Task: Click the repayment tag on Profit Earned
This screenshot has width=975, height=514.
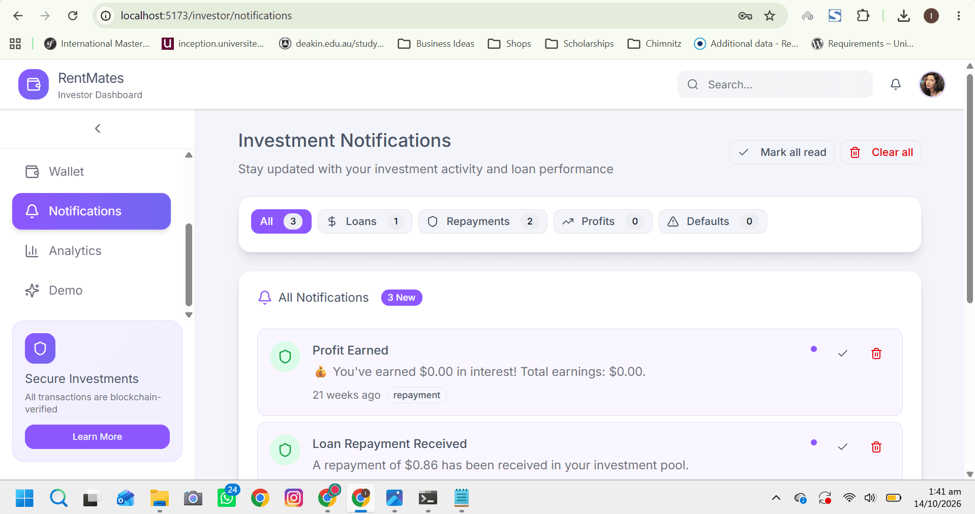Action: [417, 395]
